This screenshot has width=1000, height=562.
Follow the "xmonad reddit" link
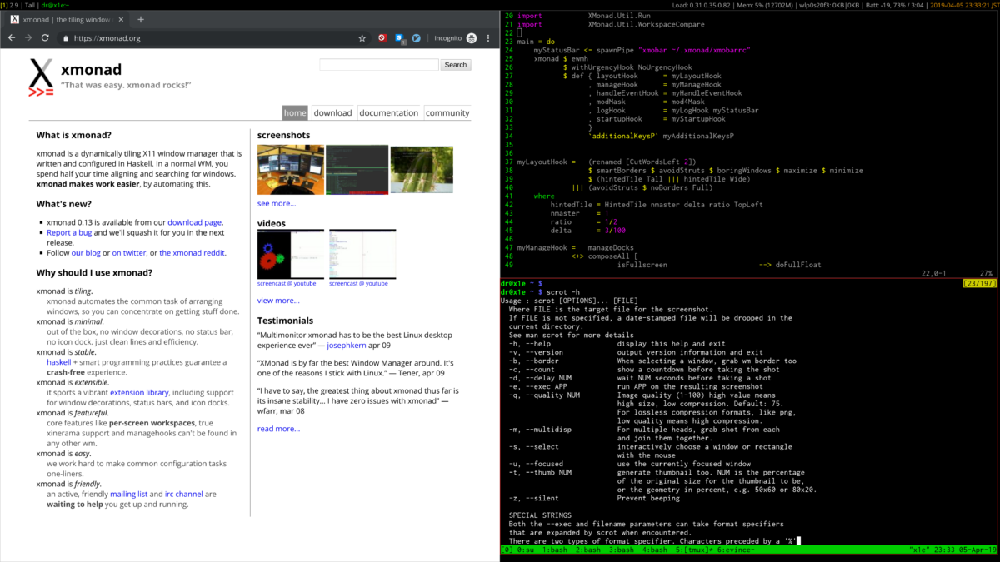[192, 252]
